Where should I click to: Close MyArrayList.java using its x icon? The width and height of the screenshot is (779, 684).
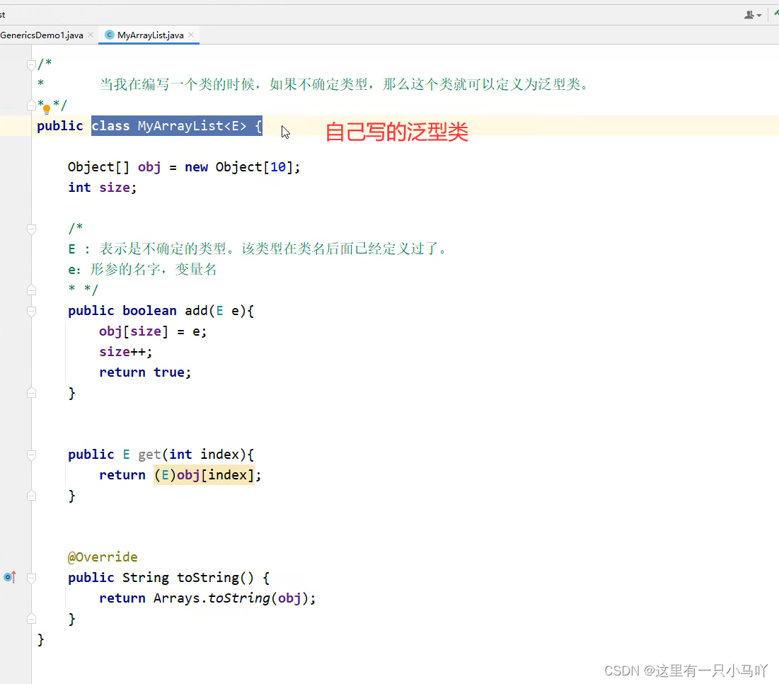pyautogui.click(x=191, y=33)
